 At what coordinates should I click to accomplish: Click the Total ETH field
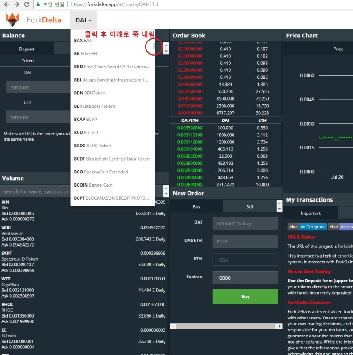[x=245, y=260]
